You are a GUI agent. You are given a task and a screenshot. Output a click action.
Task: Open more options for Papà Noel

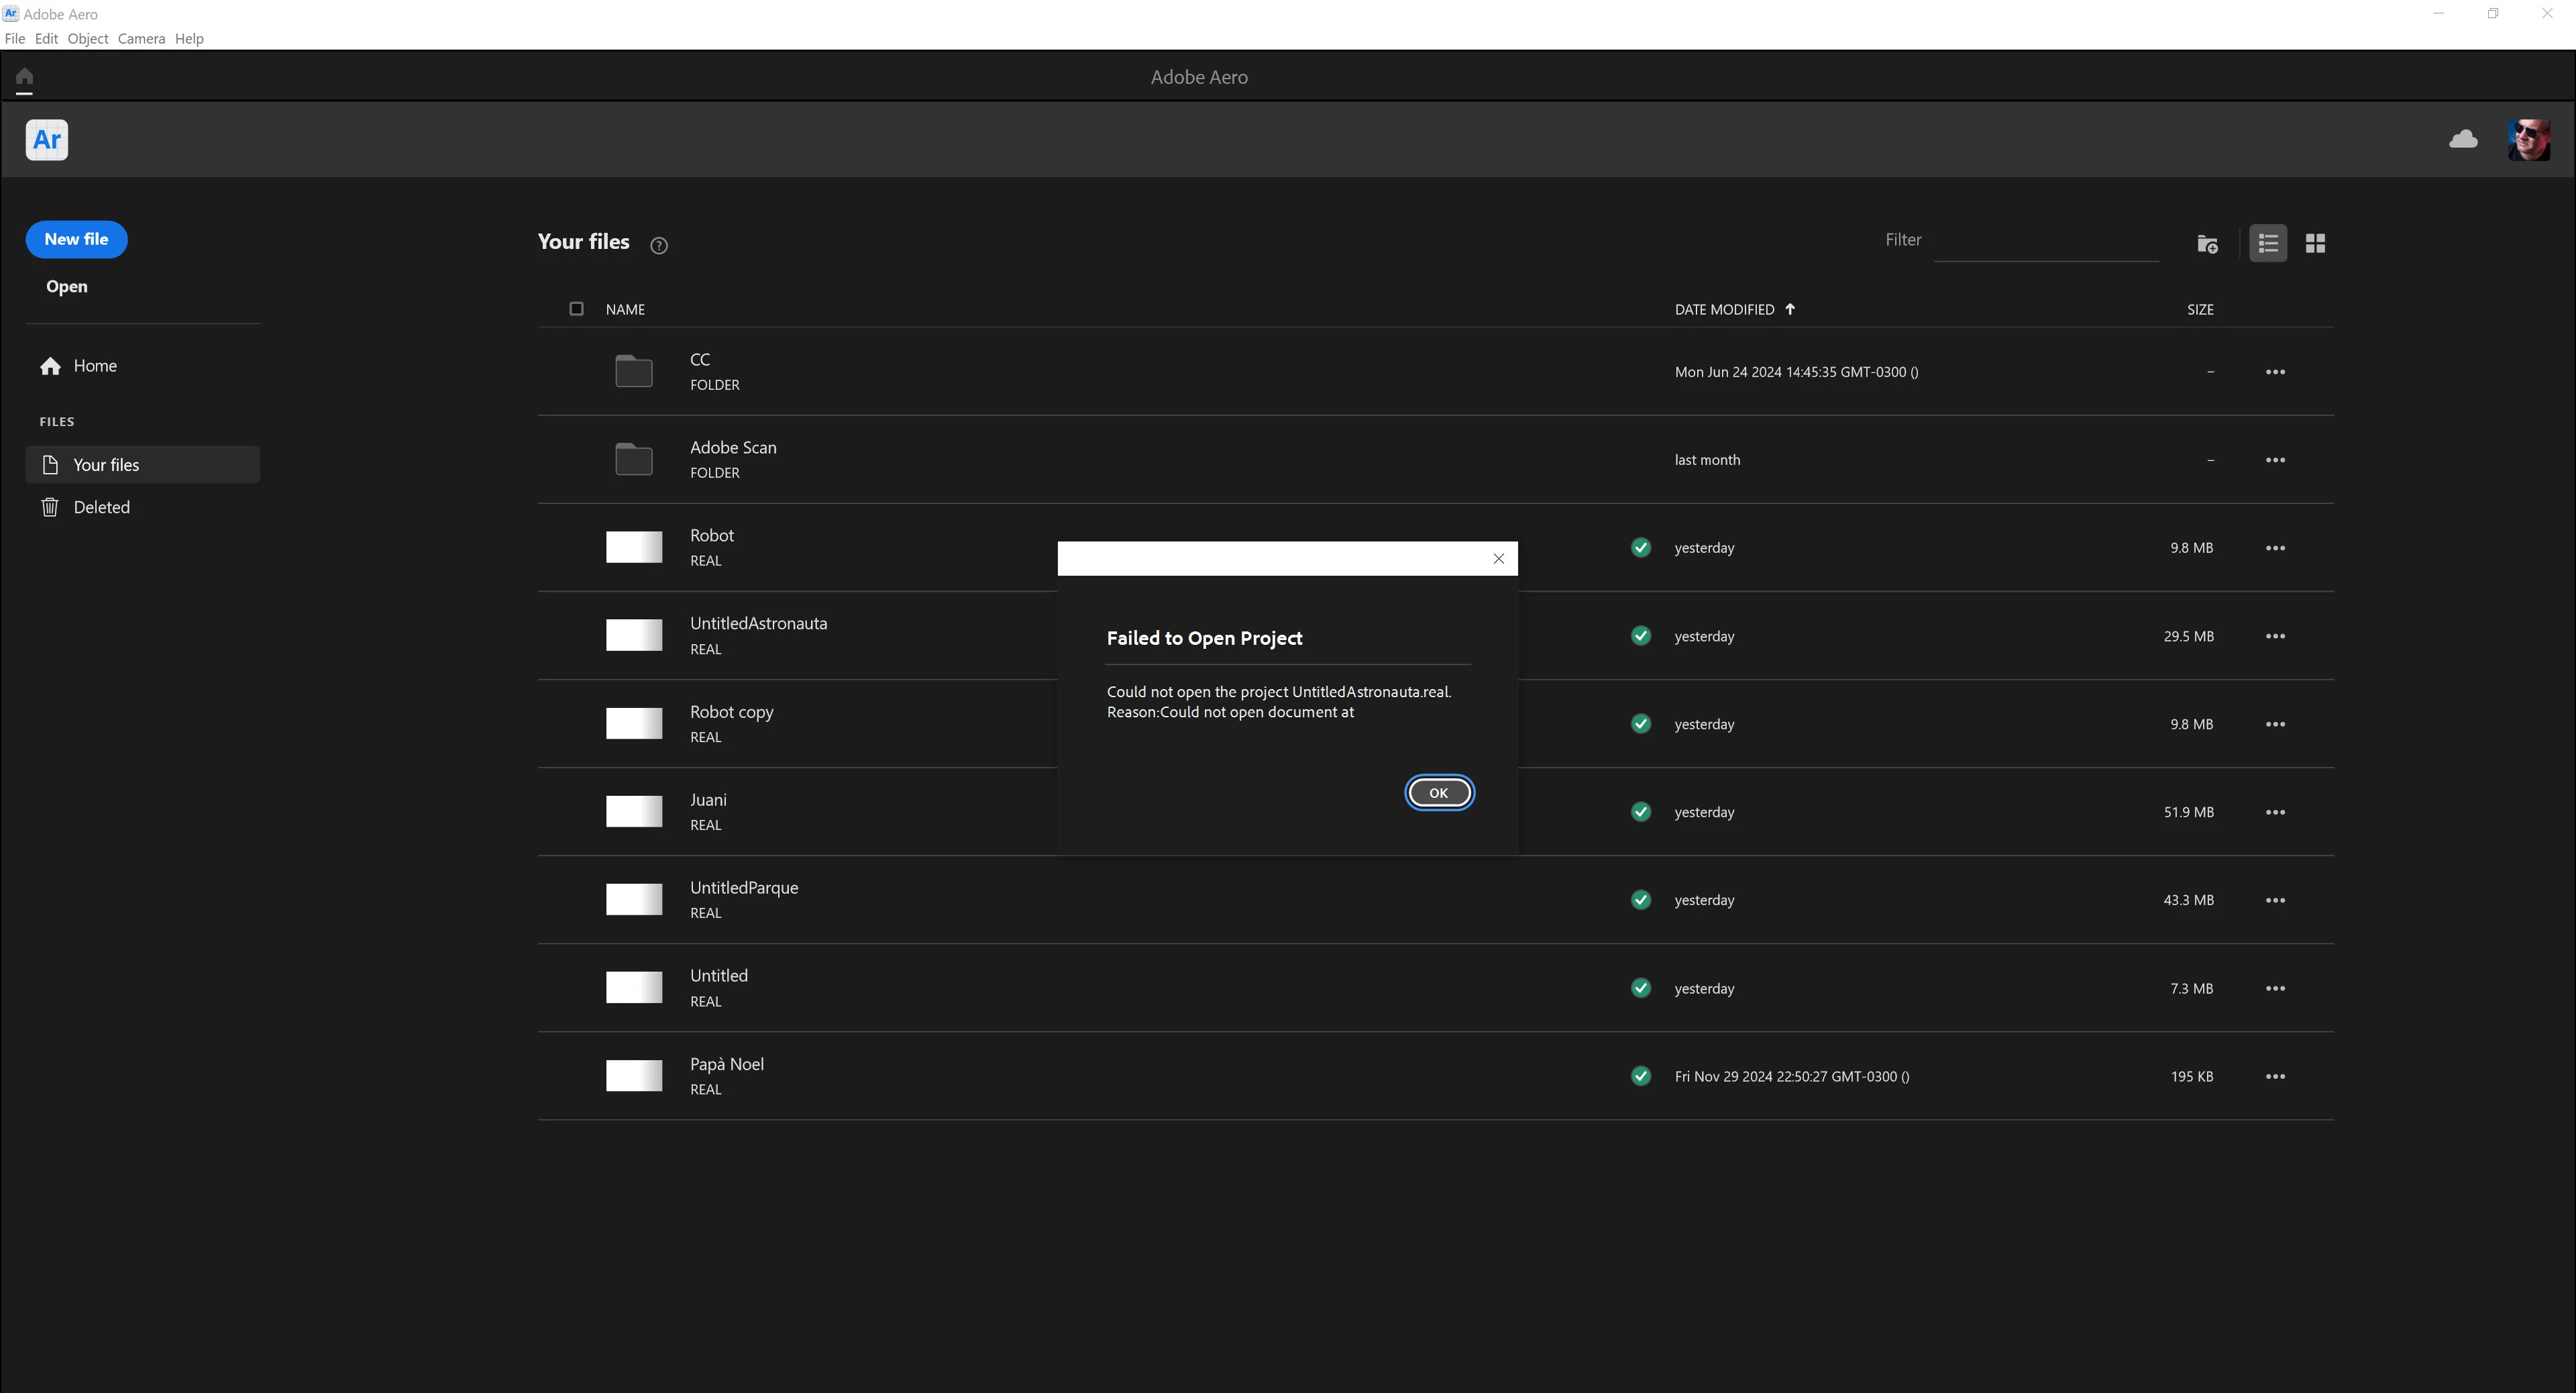[x=2275, y=1077]
